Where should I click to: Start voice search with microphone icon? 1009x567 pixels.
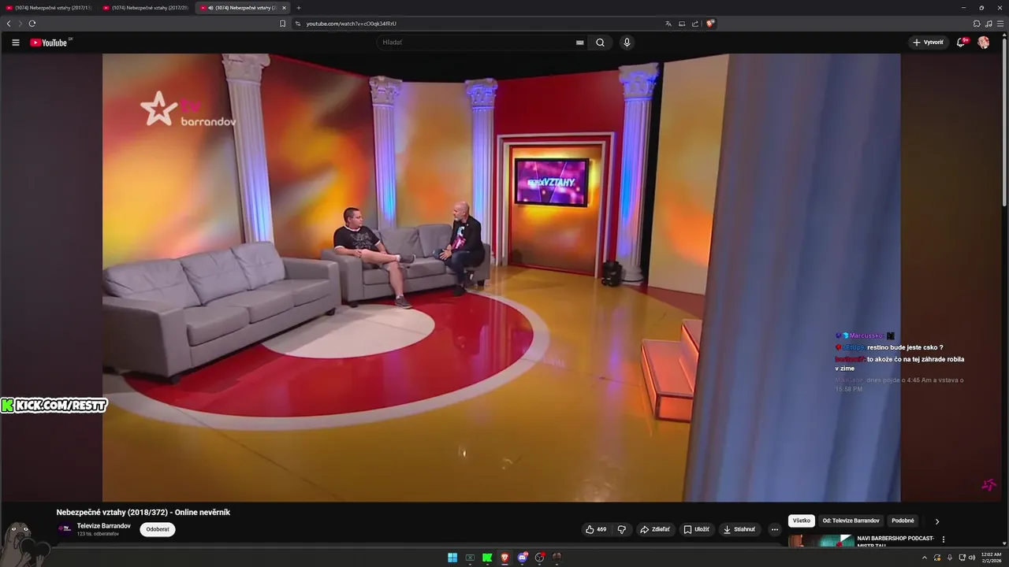627,43
